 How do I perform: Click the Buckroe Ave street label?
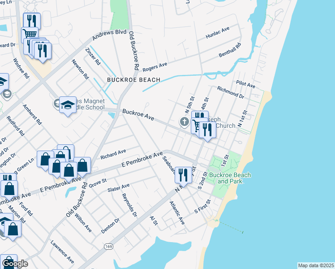138,115
